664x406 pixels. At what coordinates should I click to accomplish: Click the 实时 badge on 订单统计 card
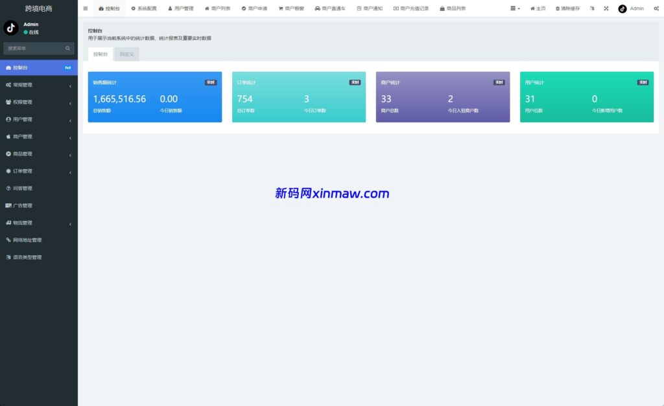pos(354,82)
